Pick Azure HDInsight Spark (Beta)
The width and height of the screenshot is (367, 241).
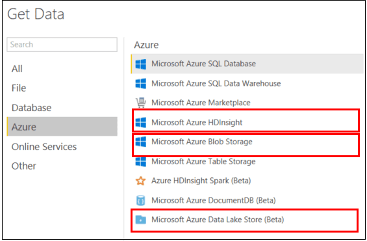[201, 181]
